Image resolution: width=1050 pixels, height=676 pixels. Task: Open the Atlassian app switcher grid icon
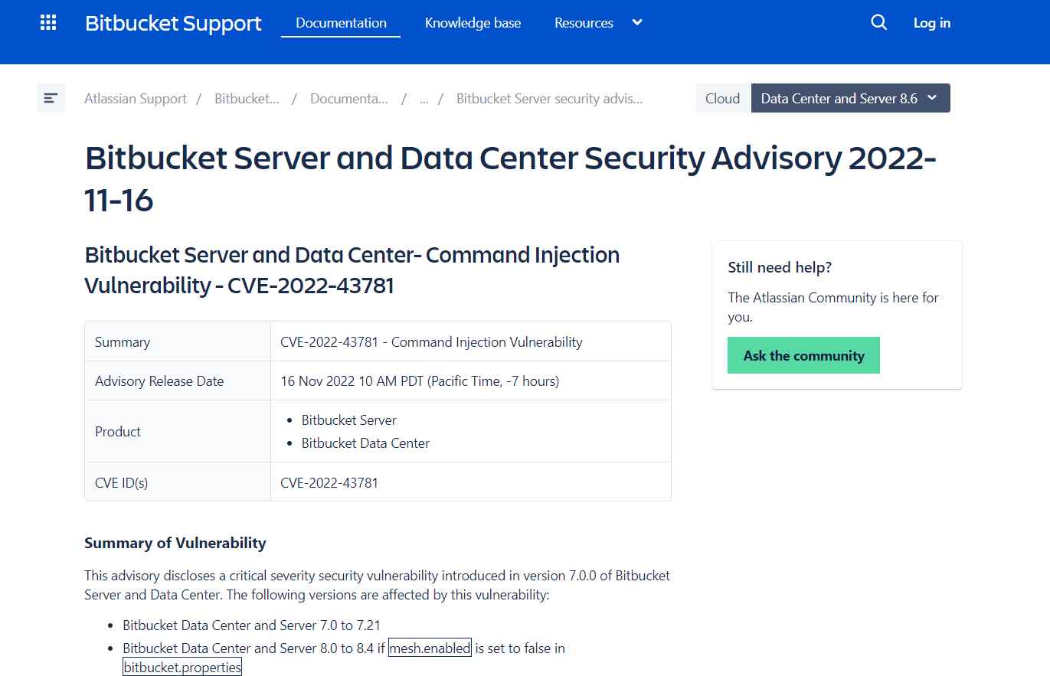pos(48,23)
